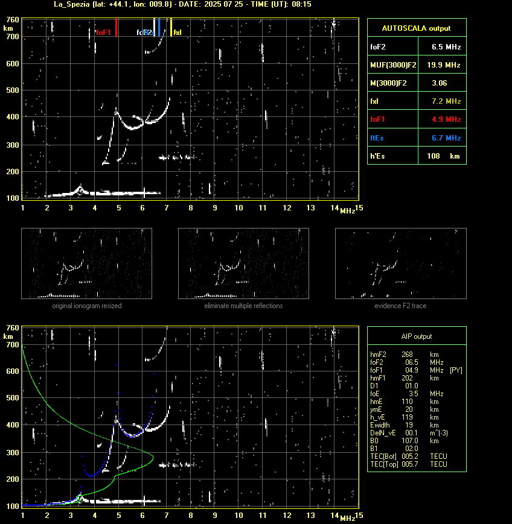Select the foF1 value 04.9 in AIP output
The width and height of the screenshot is (512, 524).
click(x=412, y=370)
